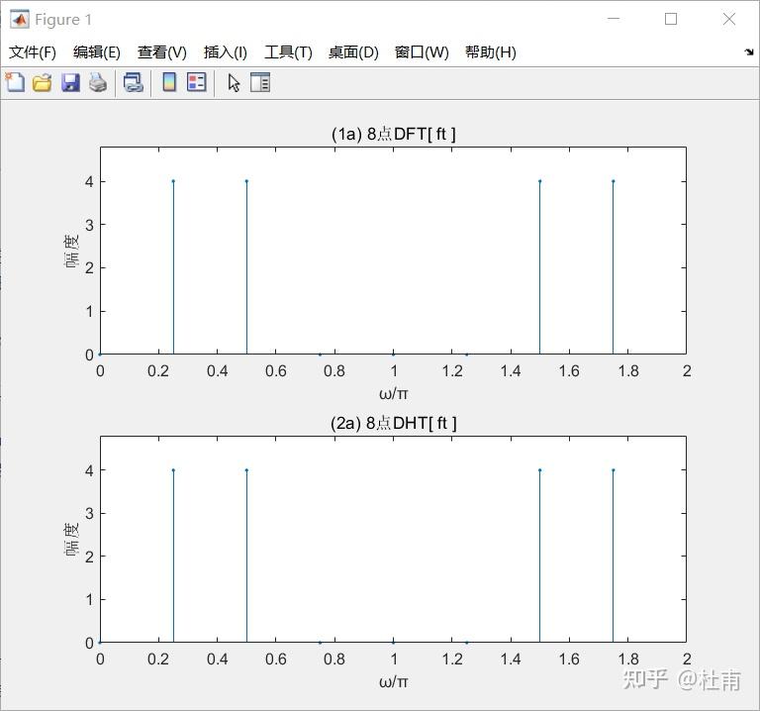Screen dimensions: 760x711
Task: Select the Edit Plot arrow tool
Action: pyautogui.click(x=235, y=82)
